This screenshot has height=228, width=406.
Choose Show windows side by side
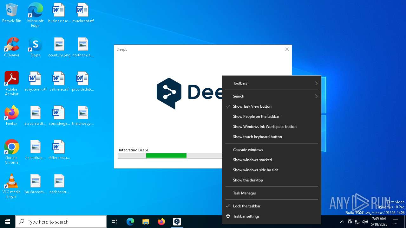click(x=272, y=170)
